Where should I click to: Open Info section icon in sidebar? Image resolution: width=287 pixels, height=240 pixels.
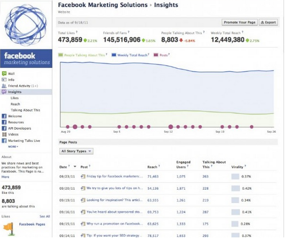[4, 80]
